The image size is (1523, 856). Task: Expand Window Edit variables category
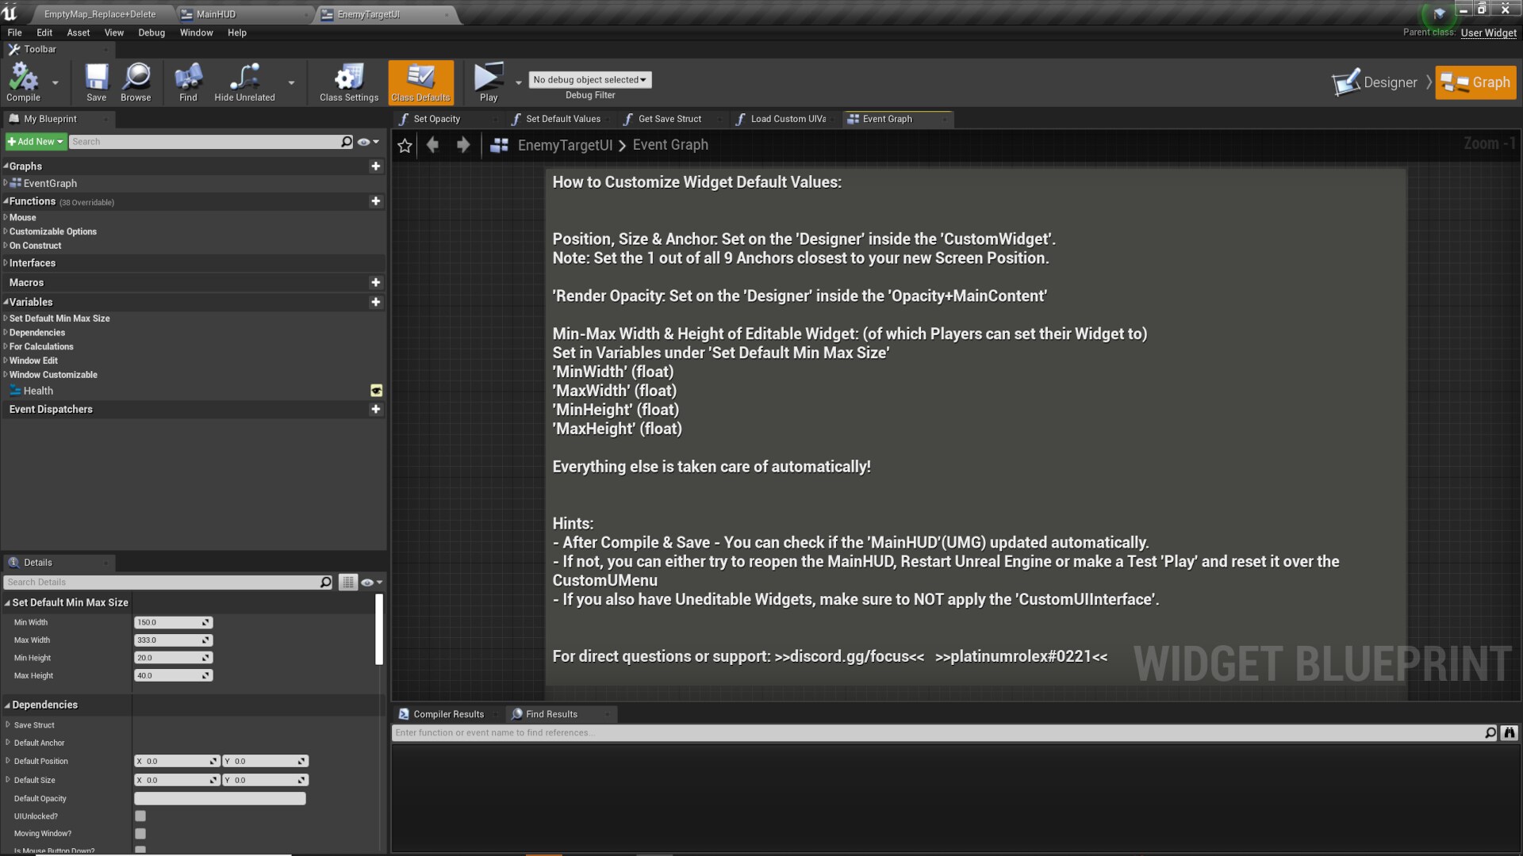(x=6, y=361)
